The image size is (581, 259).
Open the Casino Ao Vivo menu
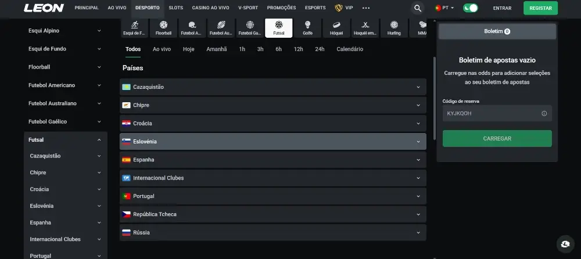[211, 8]
